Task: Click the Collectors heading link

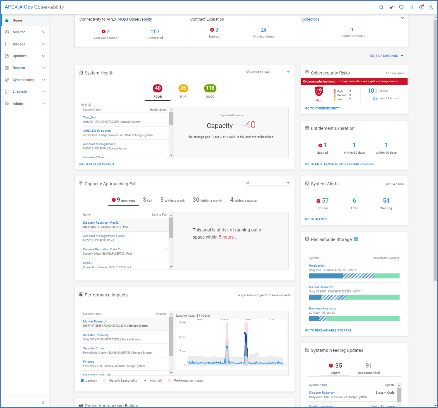Action: click(x=310, y=19)
